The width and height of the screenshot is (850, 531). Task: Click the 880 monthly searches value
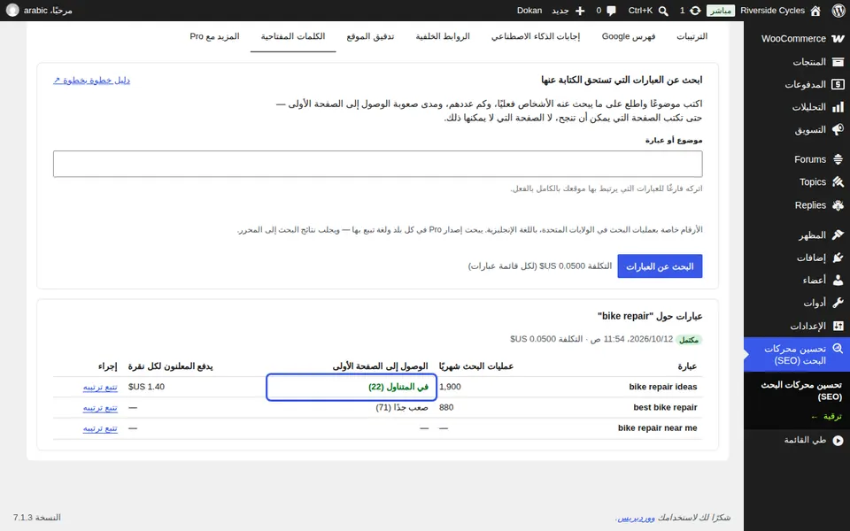pyautogui.click(x=446, y=407)
